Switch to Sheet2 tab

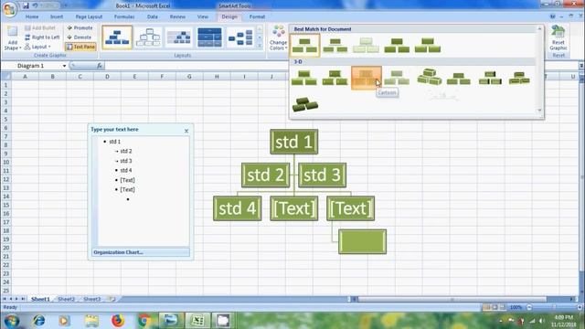point(67,299)
